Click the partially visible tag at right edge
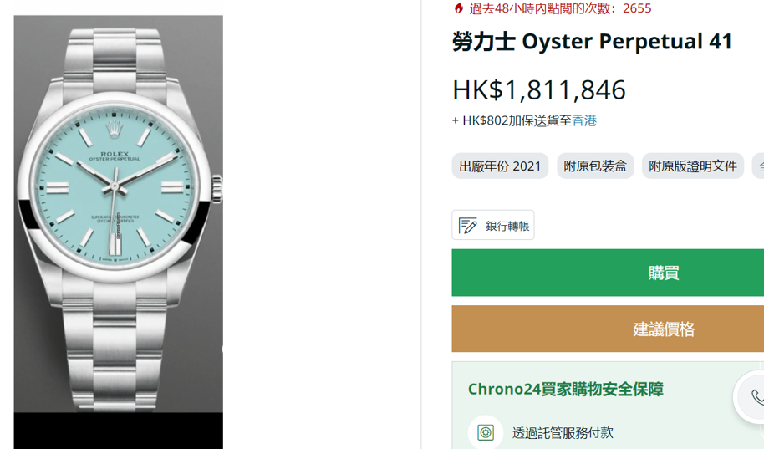Image resolution: width=764 pixels, height=449 pixels. [759, 166]
